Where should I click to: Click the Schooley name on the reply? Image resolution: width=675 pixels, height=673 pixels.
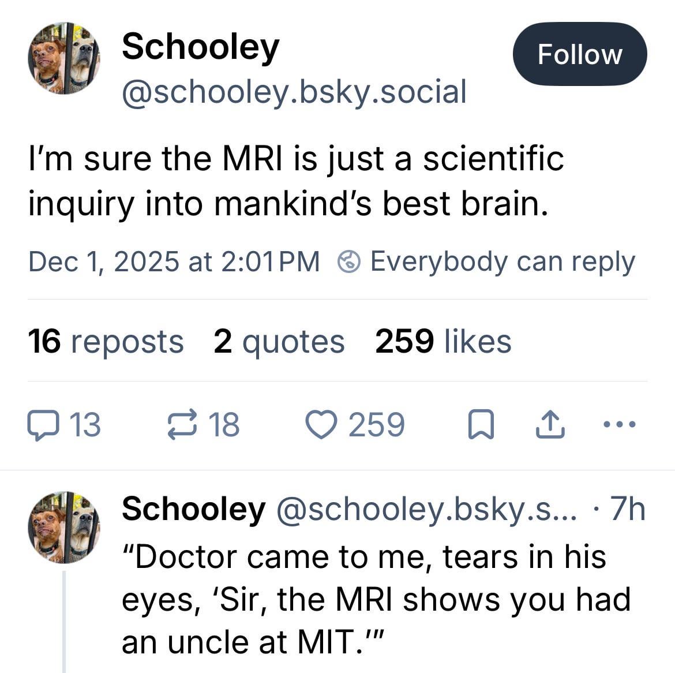[193, 509]
